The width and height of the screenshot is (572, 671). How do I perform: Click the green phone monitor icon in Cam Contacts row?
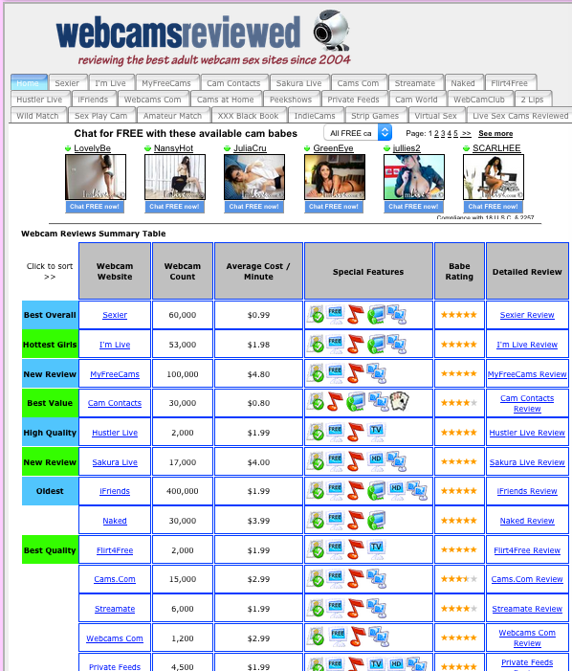coord(356,402)
